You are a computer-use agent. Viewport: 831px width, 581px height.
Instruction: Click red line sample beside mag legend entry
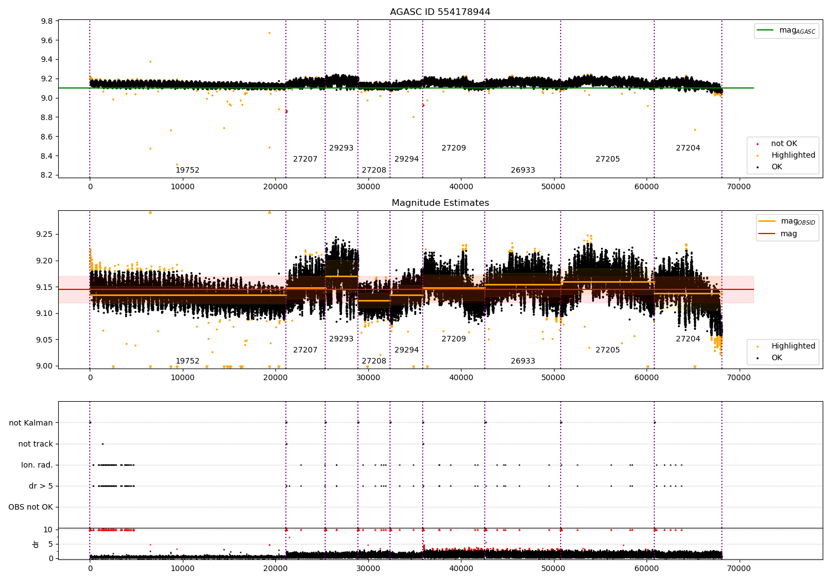(x=767, y=234)
